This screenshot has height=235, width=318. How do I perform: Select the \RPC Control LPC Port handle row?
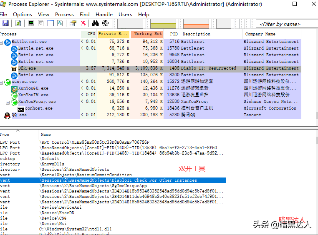(113, 142)
